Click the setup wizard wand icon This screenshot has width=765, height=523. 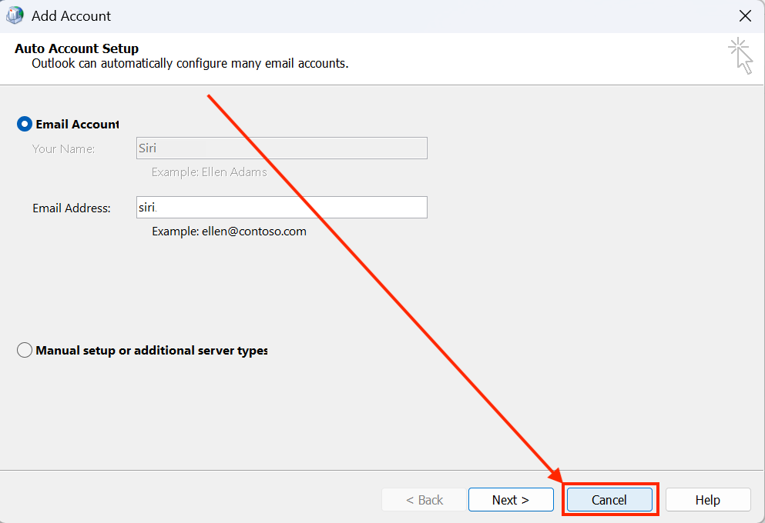coord(740,55)
